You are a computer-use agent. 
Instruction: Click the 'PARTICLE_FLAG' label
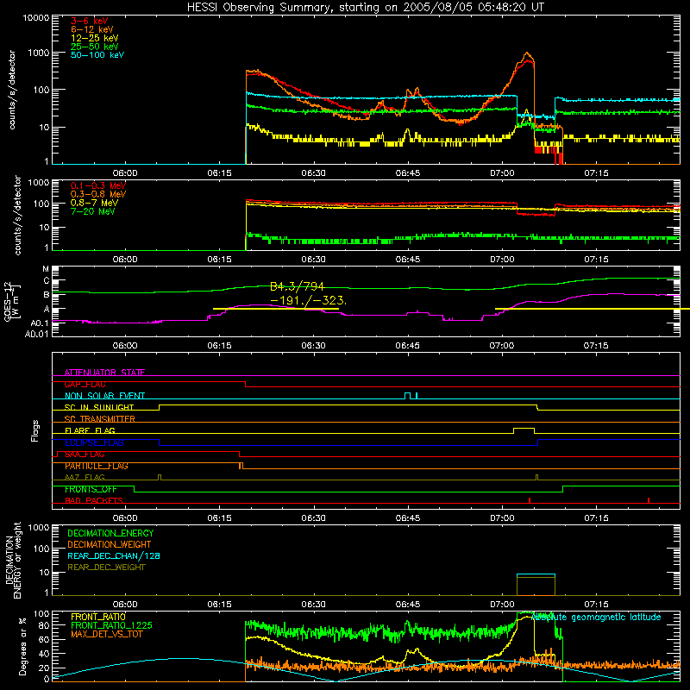click(97, 466)
